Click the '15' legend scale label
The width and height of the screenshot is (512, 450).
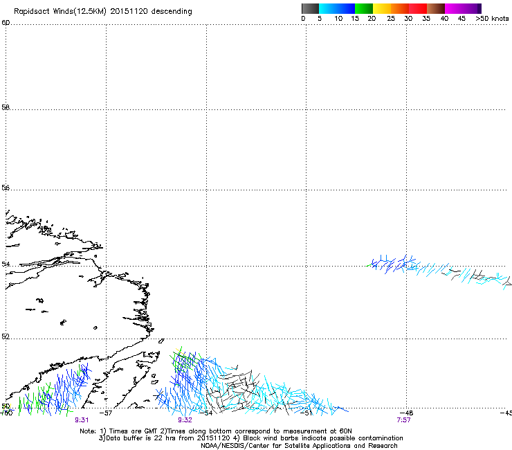[x=355, y=19]
